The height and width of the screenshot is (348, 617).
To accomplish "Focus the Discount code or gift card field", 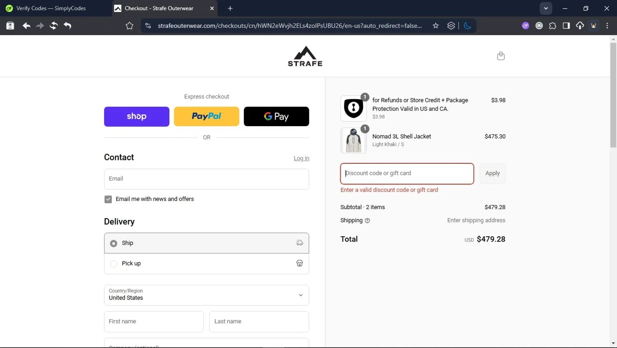I will click(407, 173).
